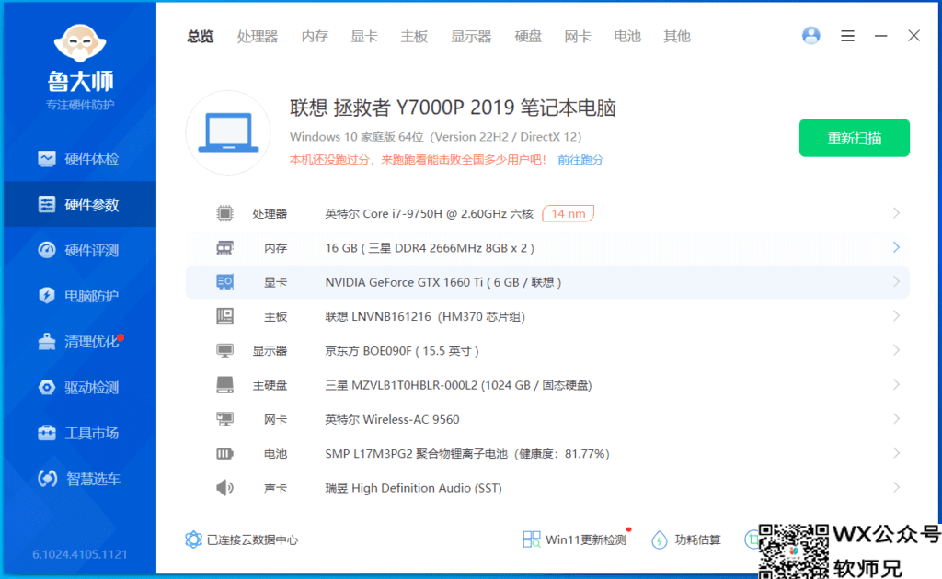This screenshot has height=579, width=942.
Task: Select text 三星 MZVLB1T0HBLR-000L2
Action: (401, 385)
